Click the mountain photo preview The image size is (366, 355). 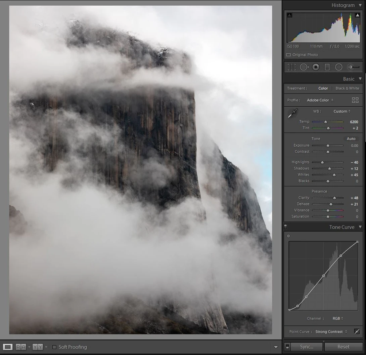click(x=140, y=170)
